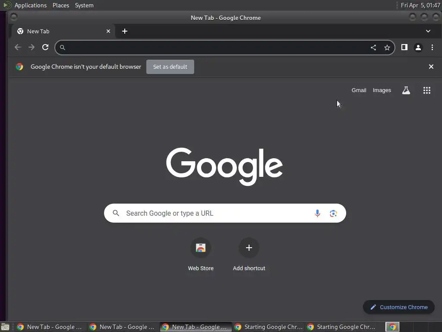
Task: Open the profile avatar menu
Action: [418, 48]
